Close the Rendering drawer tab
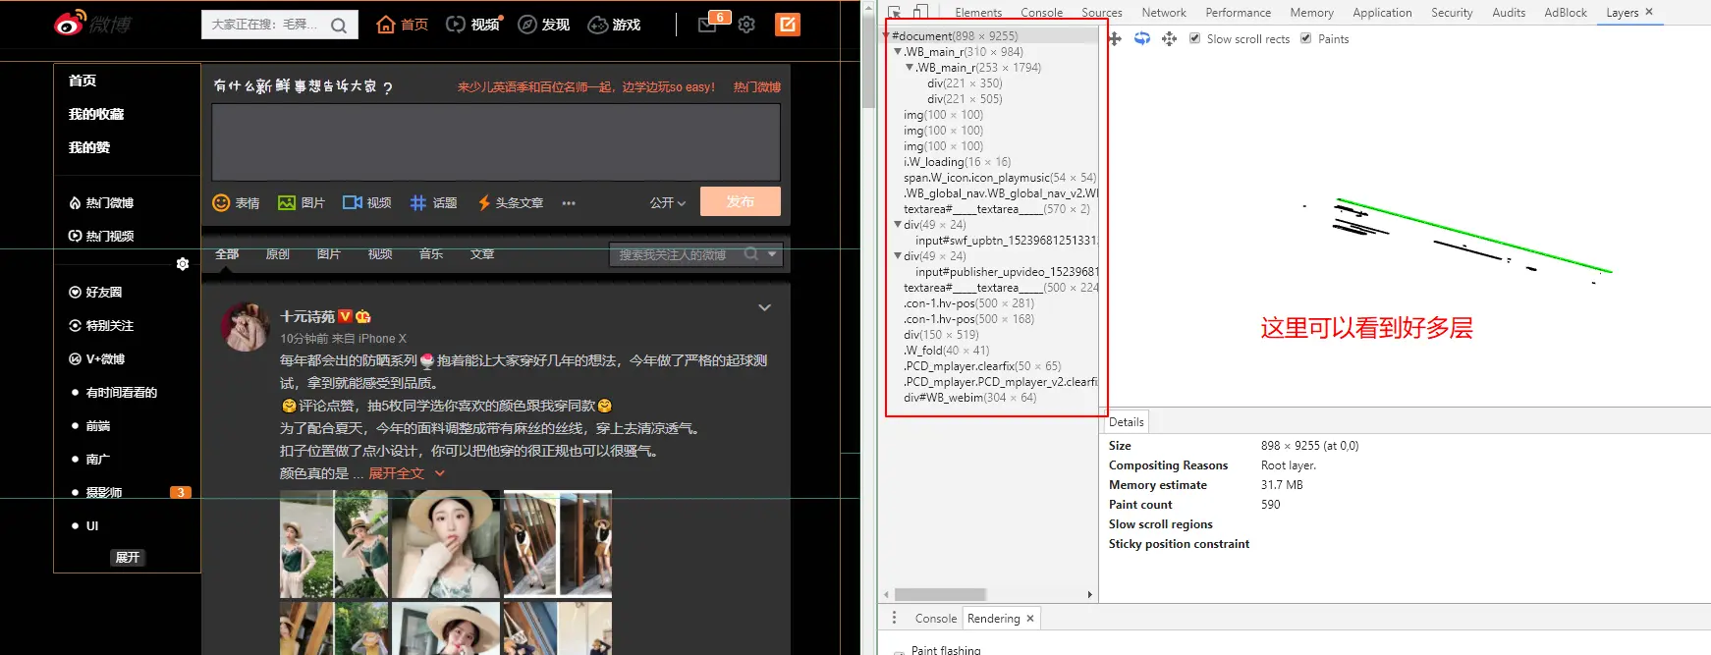 pyautogui.click(x=1030, y=618)
